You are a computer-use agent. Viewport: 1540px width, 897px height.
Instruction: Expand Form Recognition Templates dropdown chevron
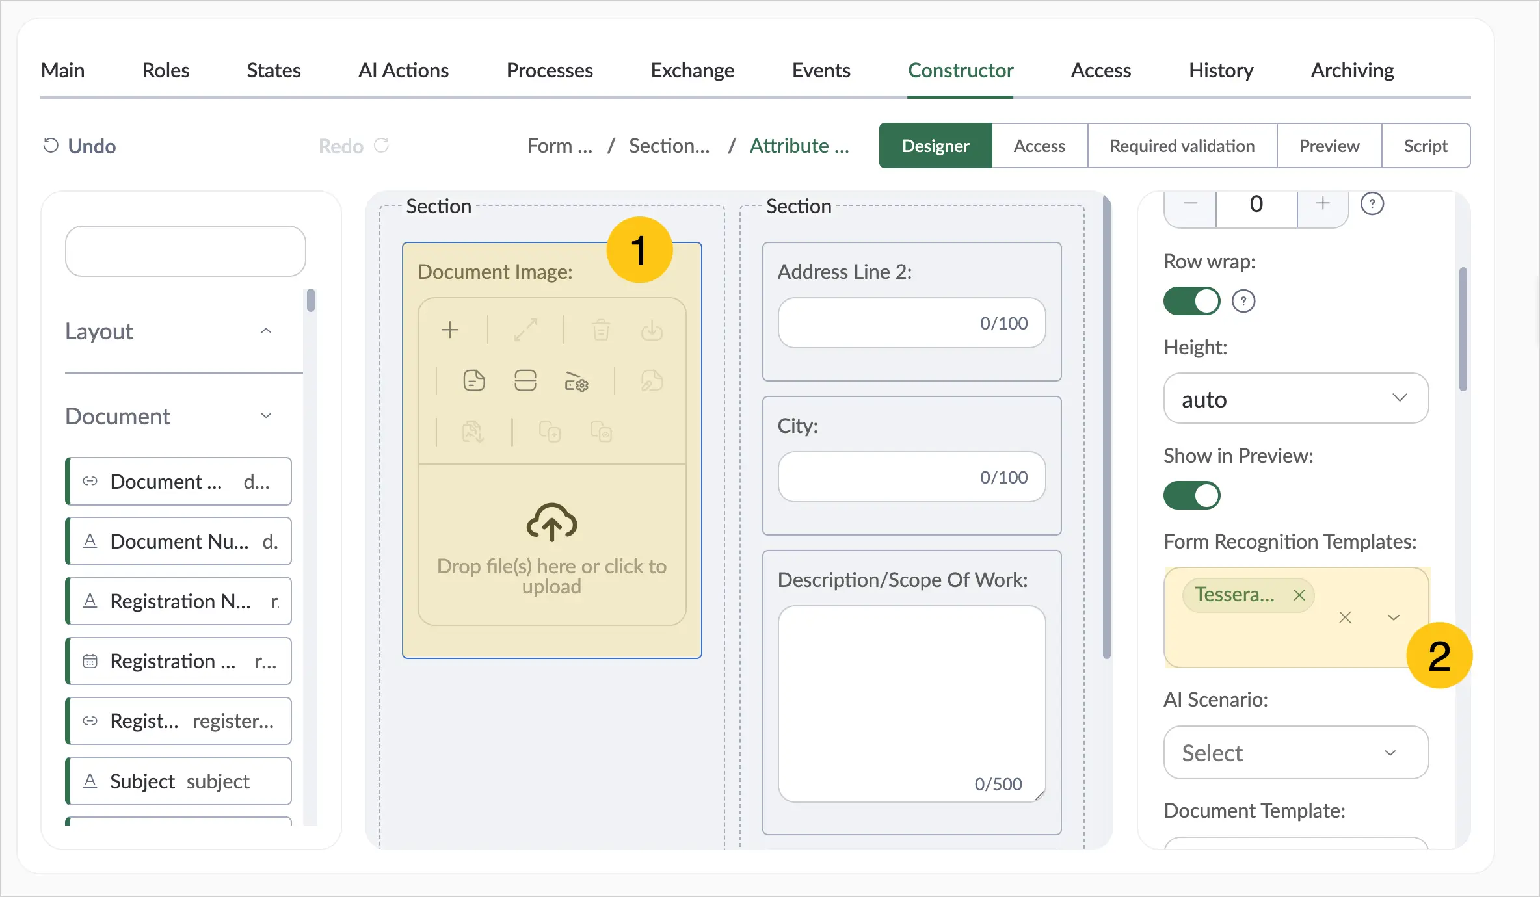pos(1393,617)
